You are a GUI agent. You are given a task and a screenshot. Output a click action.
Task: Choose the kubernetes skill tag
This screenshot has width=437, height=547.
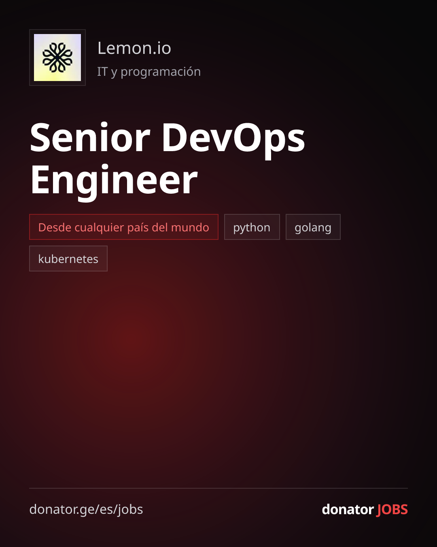click(68, 259)
